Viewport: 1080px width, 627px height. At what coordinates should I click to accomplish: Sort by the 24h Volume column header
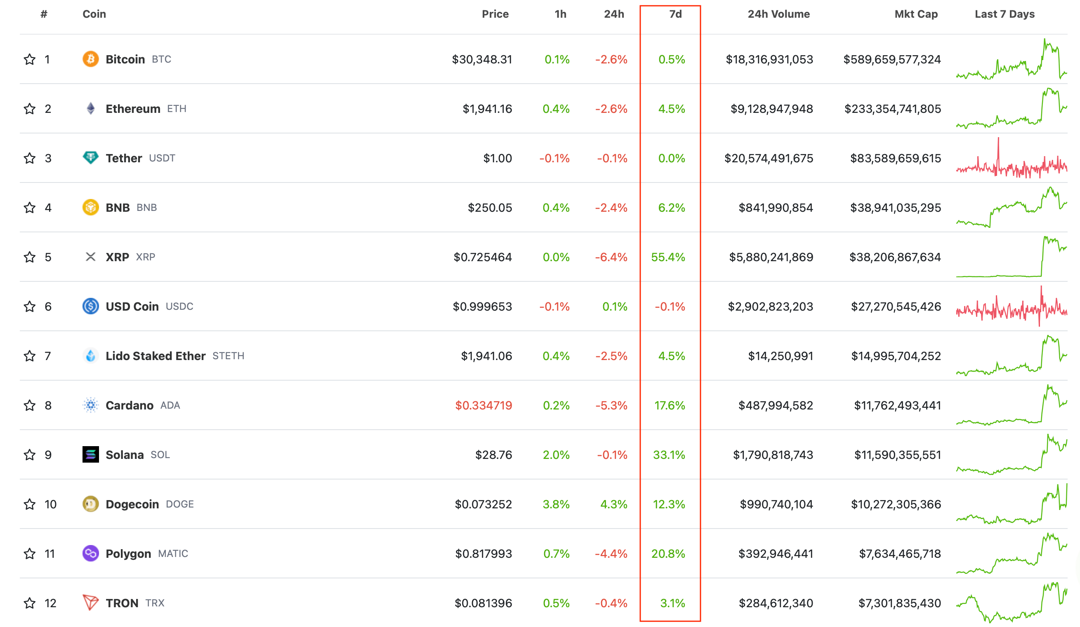point(778,14)
